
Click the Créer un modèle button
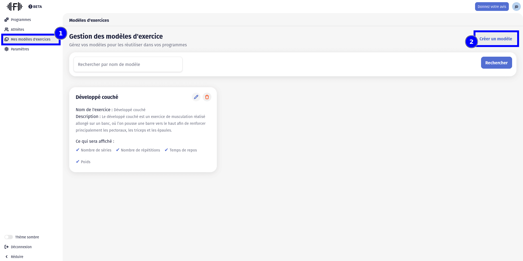(495, 39)
